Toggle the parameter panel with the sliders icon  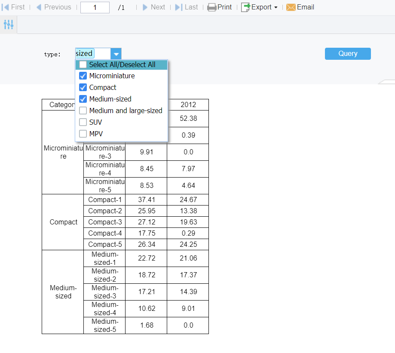pos(8,25)
